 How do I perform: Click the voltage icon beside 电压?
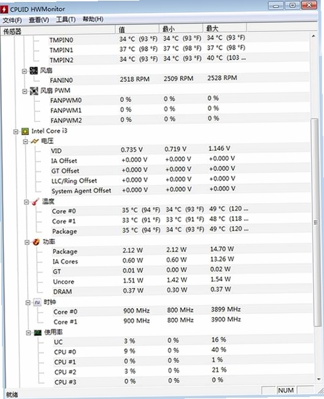pos(34,141)
